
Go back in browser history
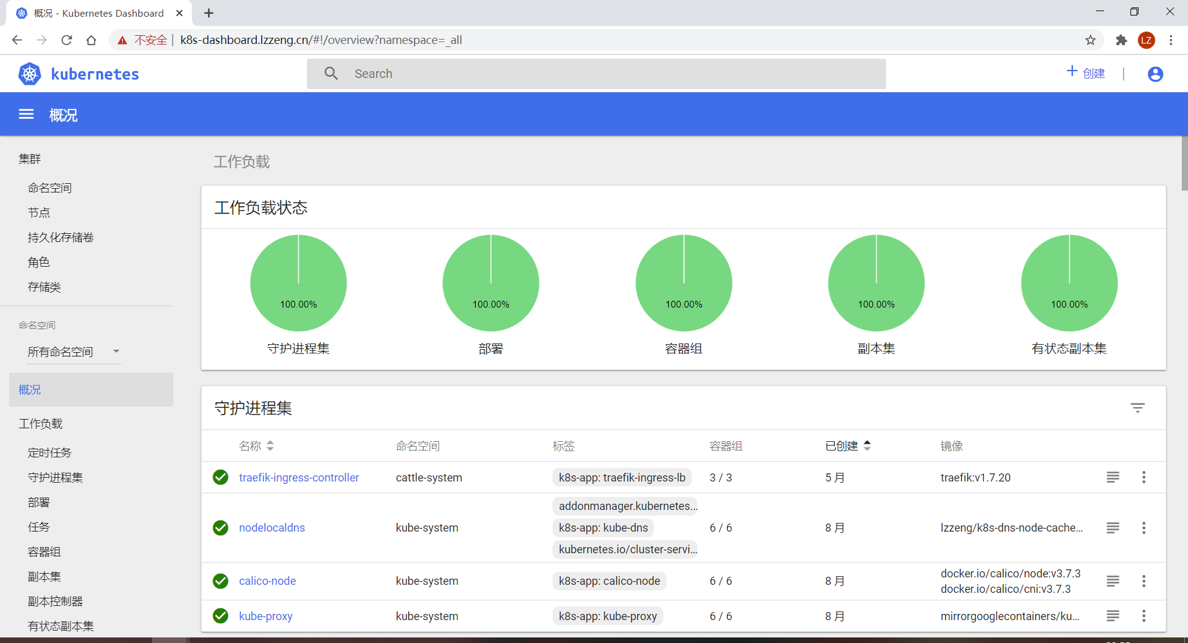pyautogui.click(x=17, y=40)
